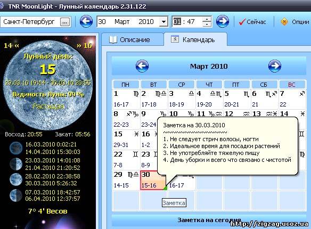
Task: Select March 1 calendar cell
Action: (126, 99)
